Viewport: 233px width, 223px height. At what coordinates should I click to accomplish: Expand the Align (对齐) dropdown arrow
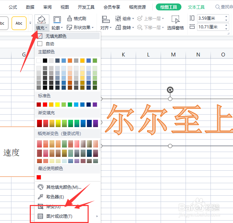click(x=110, y=28)
